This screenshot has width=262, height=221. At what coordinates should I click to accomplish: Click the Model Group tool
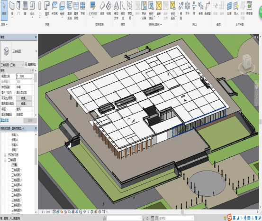coord(130,10)
